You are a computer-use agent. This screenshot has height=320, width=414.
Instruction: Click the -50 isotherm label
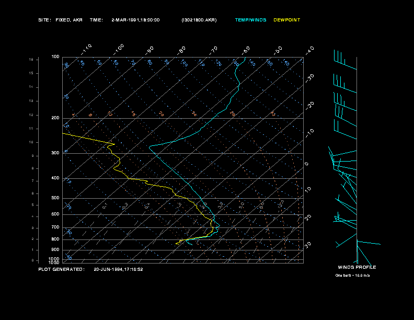coord(278,50)
